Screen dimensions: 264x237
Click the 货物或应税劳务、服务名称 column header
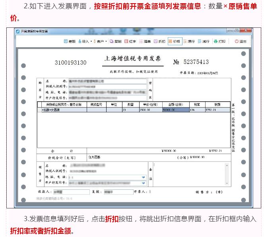(64, 104)
